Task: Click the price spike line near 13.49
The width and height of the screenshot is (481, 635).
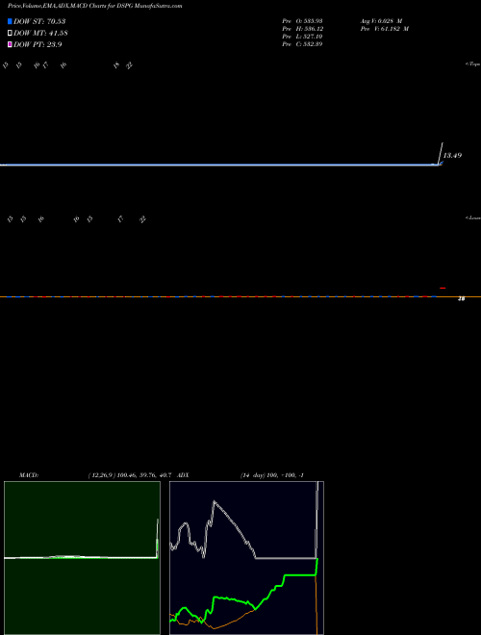Action: (441, 153)
